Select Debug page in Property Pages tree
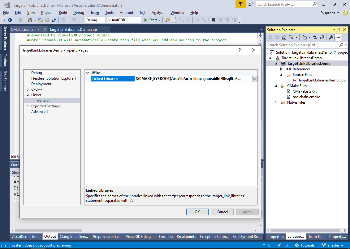This screenshot has height=249, width=350. click(37, 73)
